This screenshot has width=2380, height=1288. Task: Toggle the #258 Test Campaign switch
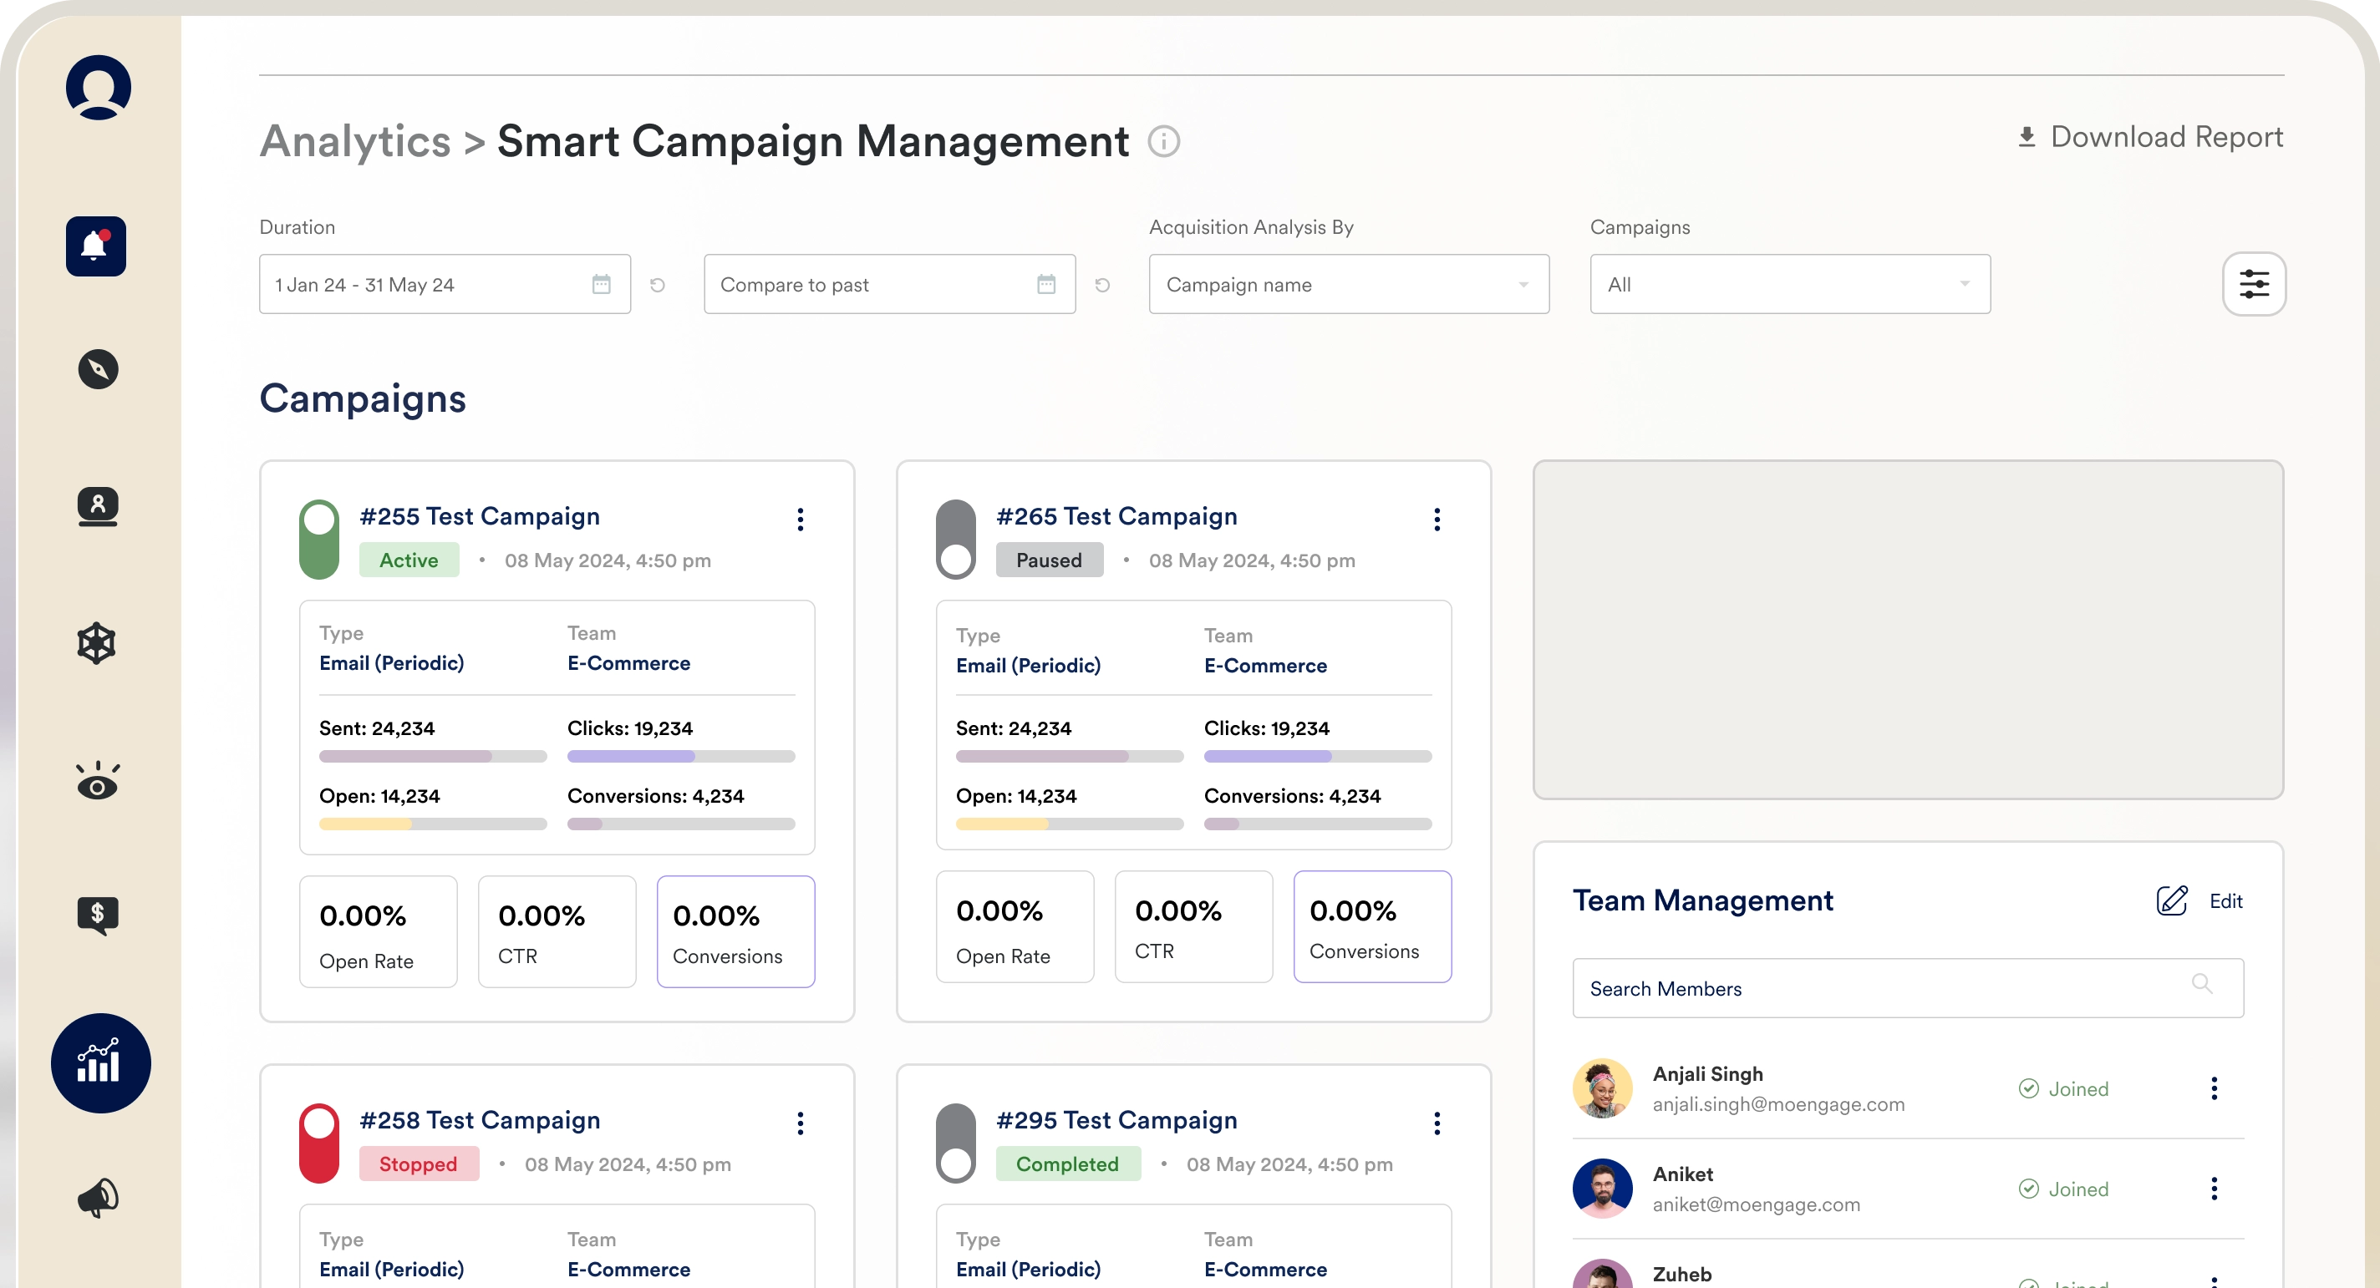coord(320,1143)
